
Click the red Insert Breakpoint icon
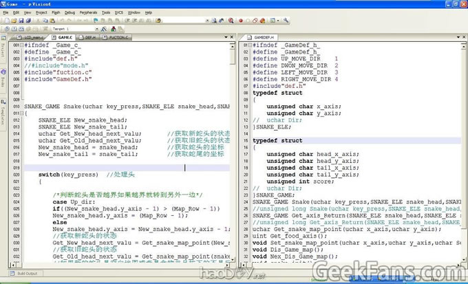coord(240,21)
